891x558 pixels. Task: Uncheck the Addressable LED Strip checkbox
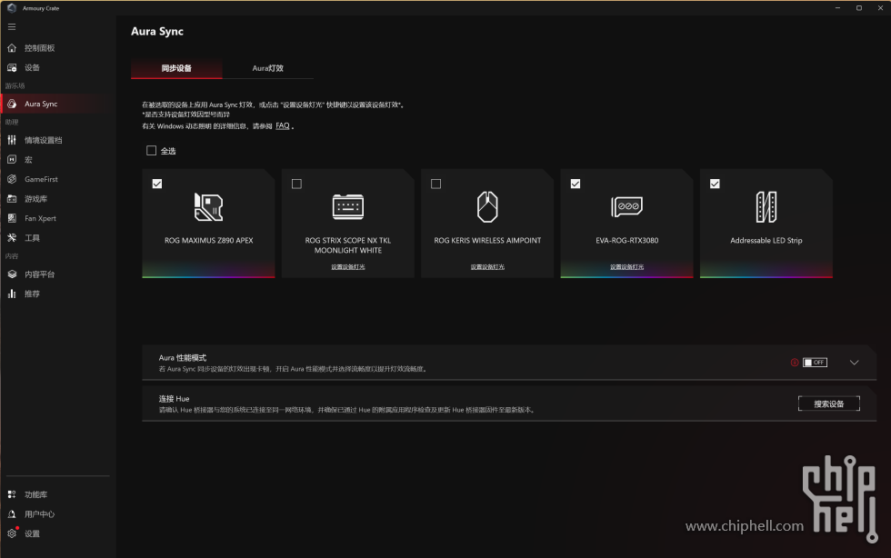[715, 184]
